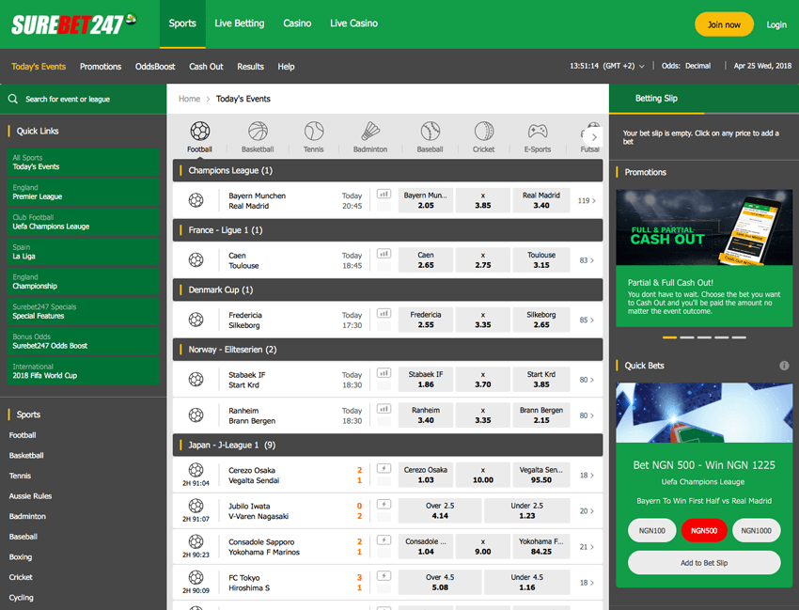Go to second promotions carousel indicator

point(687,337)
